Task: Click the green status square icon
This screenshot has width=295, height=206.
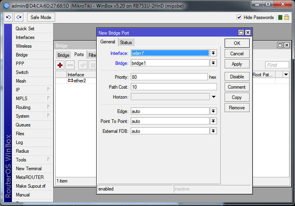Action: click(x=280, y=17)
